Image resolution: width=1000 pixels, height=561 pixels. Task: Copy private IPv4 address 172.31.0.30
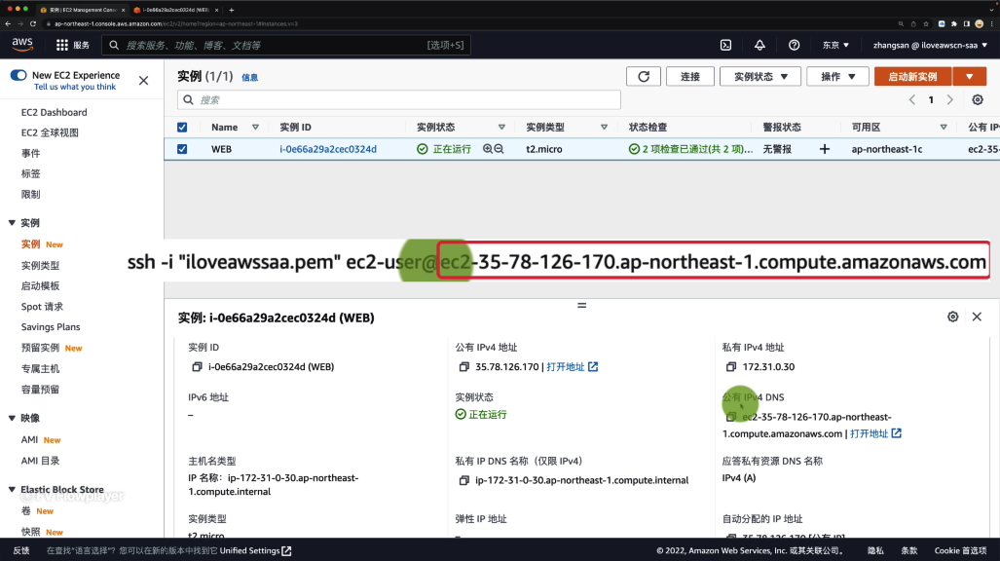pyautogui.click(x=731, y=367)
